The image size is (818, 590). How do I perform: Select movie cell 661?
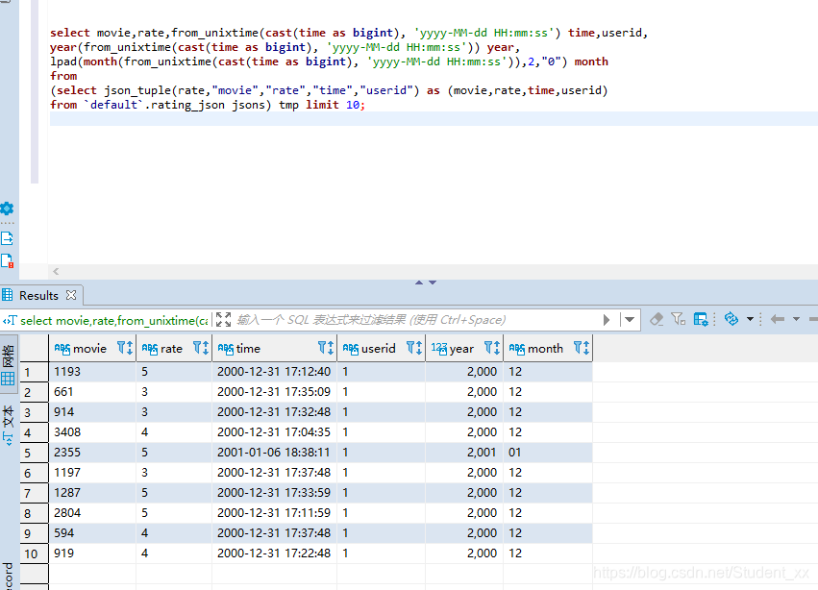coord(92,392)
